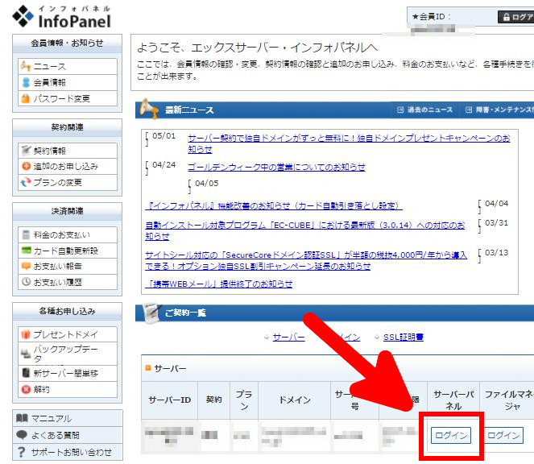
Task: Click the 契約情報 document icon
Action: click(x=26, y=151)
